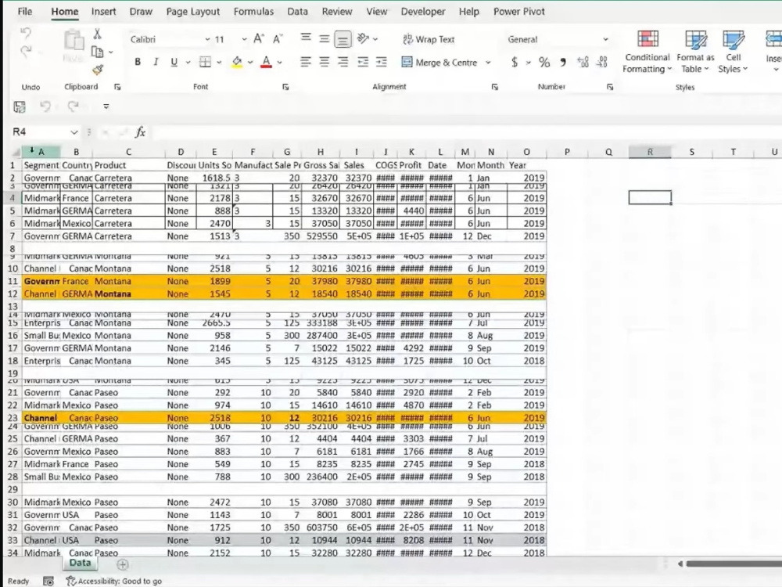Open the borders dropdown arrow

[219, 62]
